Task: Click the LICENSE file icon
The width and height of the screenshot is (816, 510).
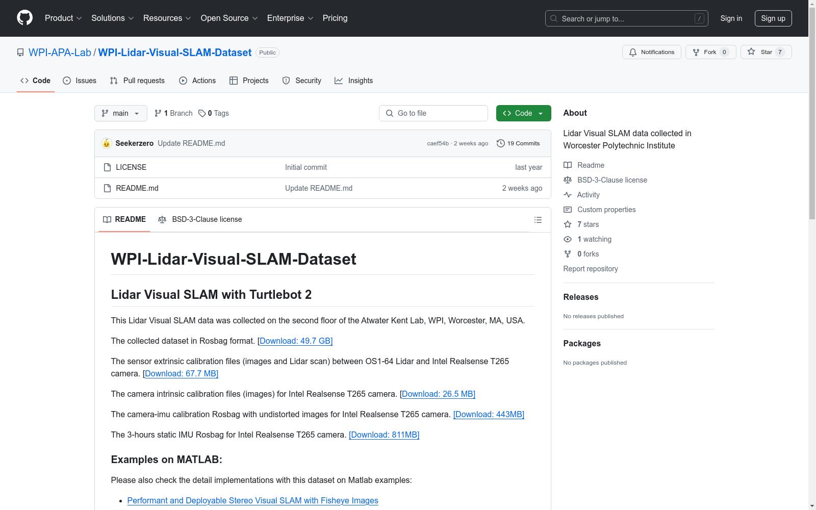Action: (x=107, y=167)
